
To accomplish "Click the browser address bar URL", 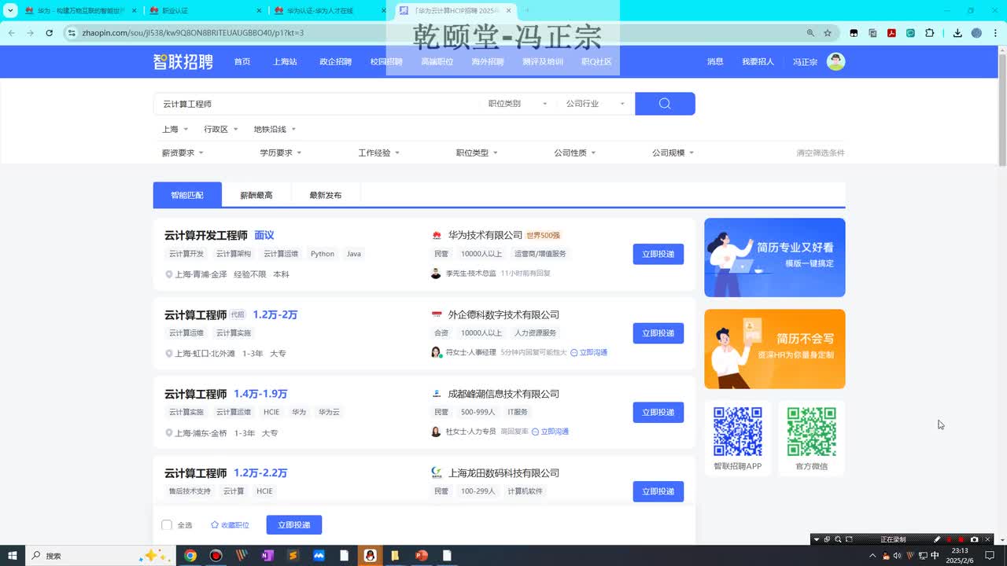I will [x=193, y=33].
